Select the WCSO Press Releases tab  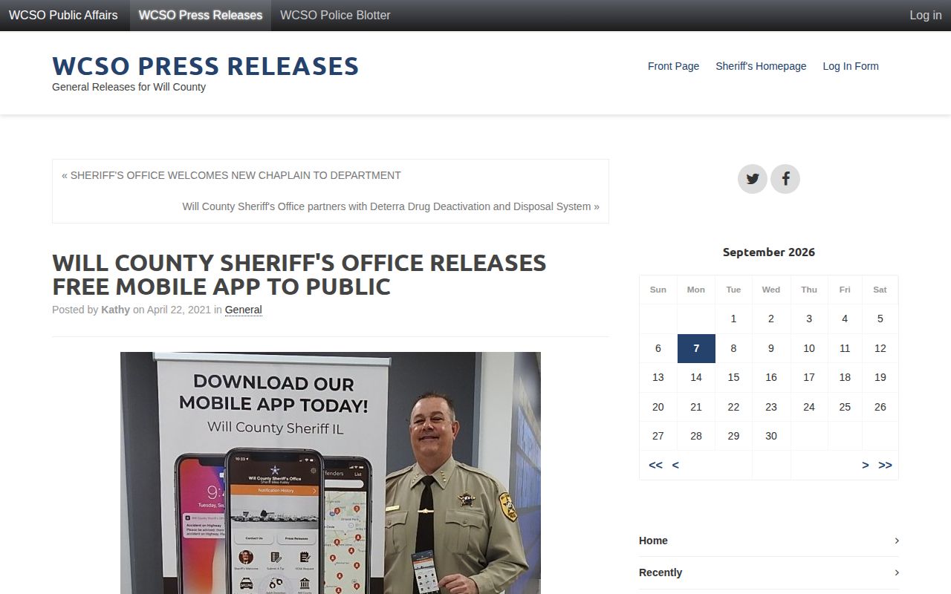201,15
